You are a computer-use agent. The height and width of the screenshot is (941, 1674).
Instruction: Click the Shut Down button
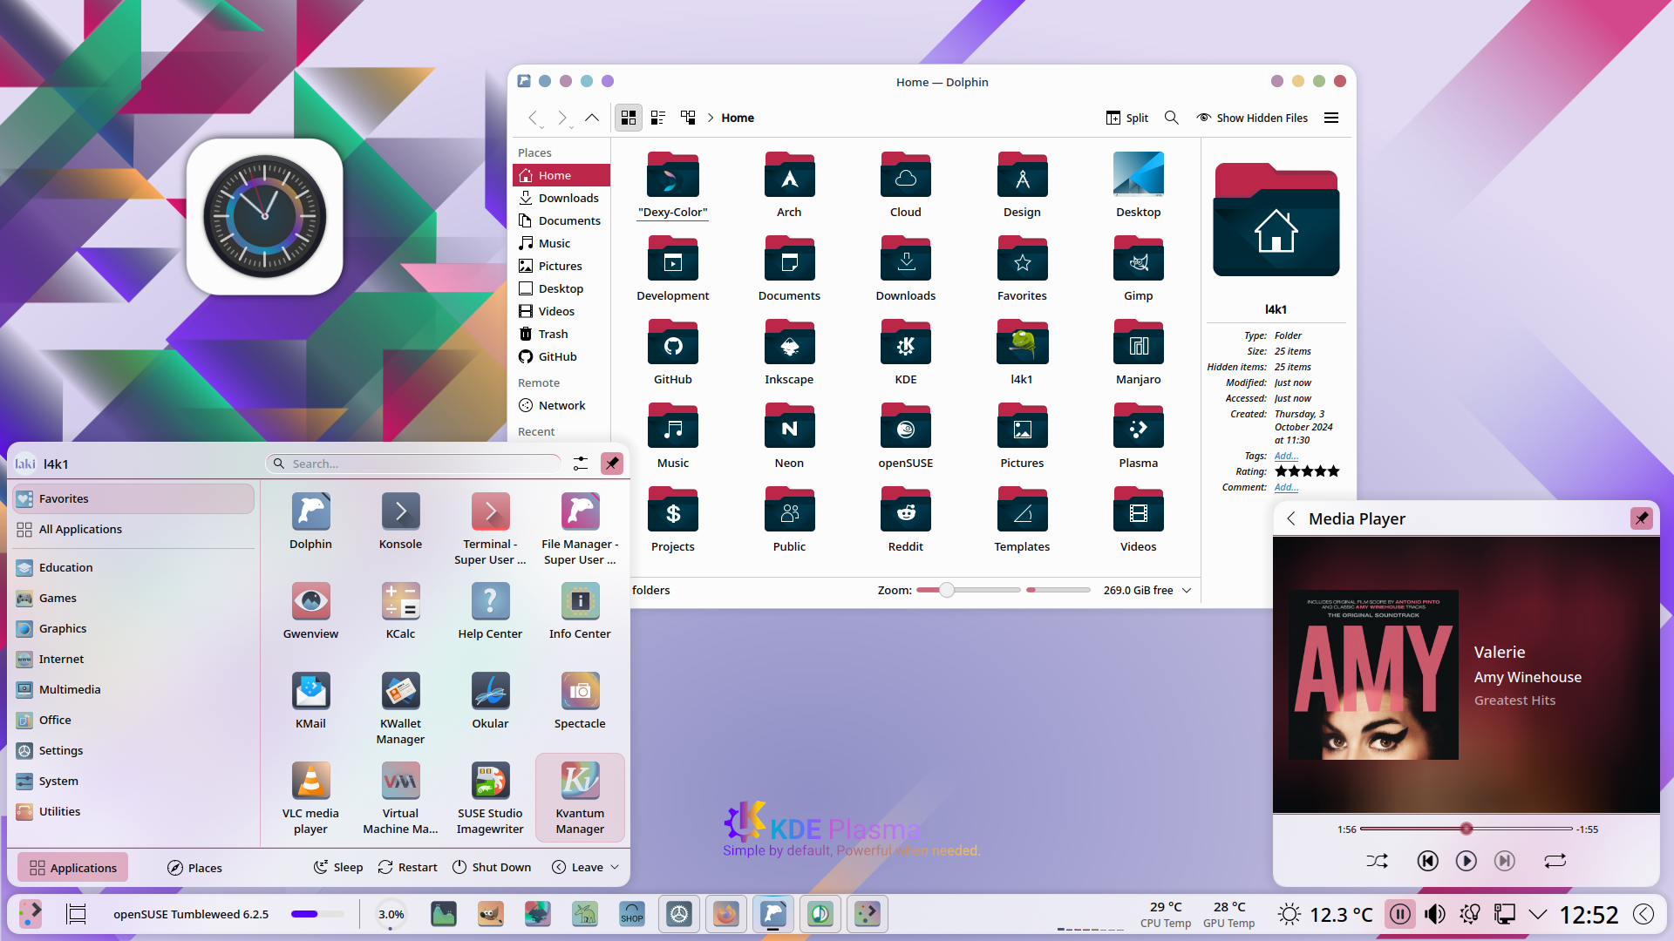point(492,867)
